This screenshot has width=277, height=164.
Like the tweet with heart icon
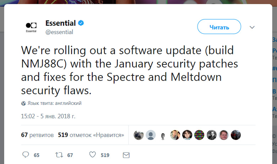click(x=93, y=155)
